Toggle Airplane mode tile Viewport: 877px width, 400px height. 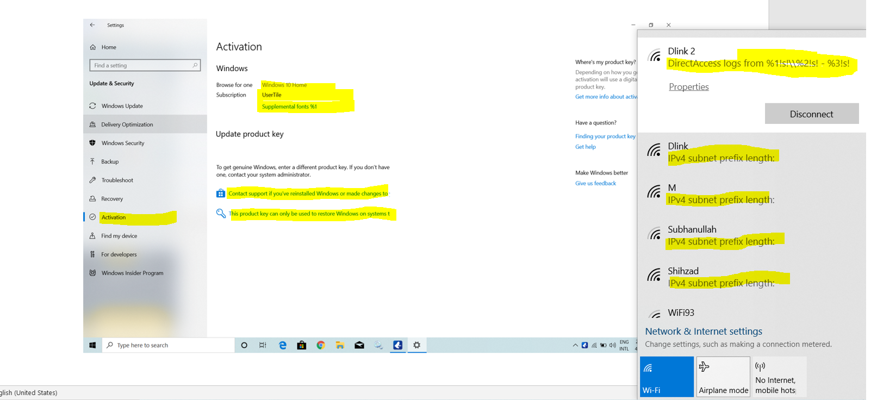click(x=724, y=377)
